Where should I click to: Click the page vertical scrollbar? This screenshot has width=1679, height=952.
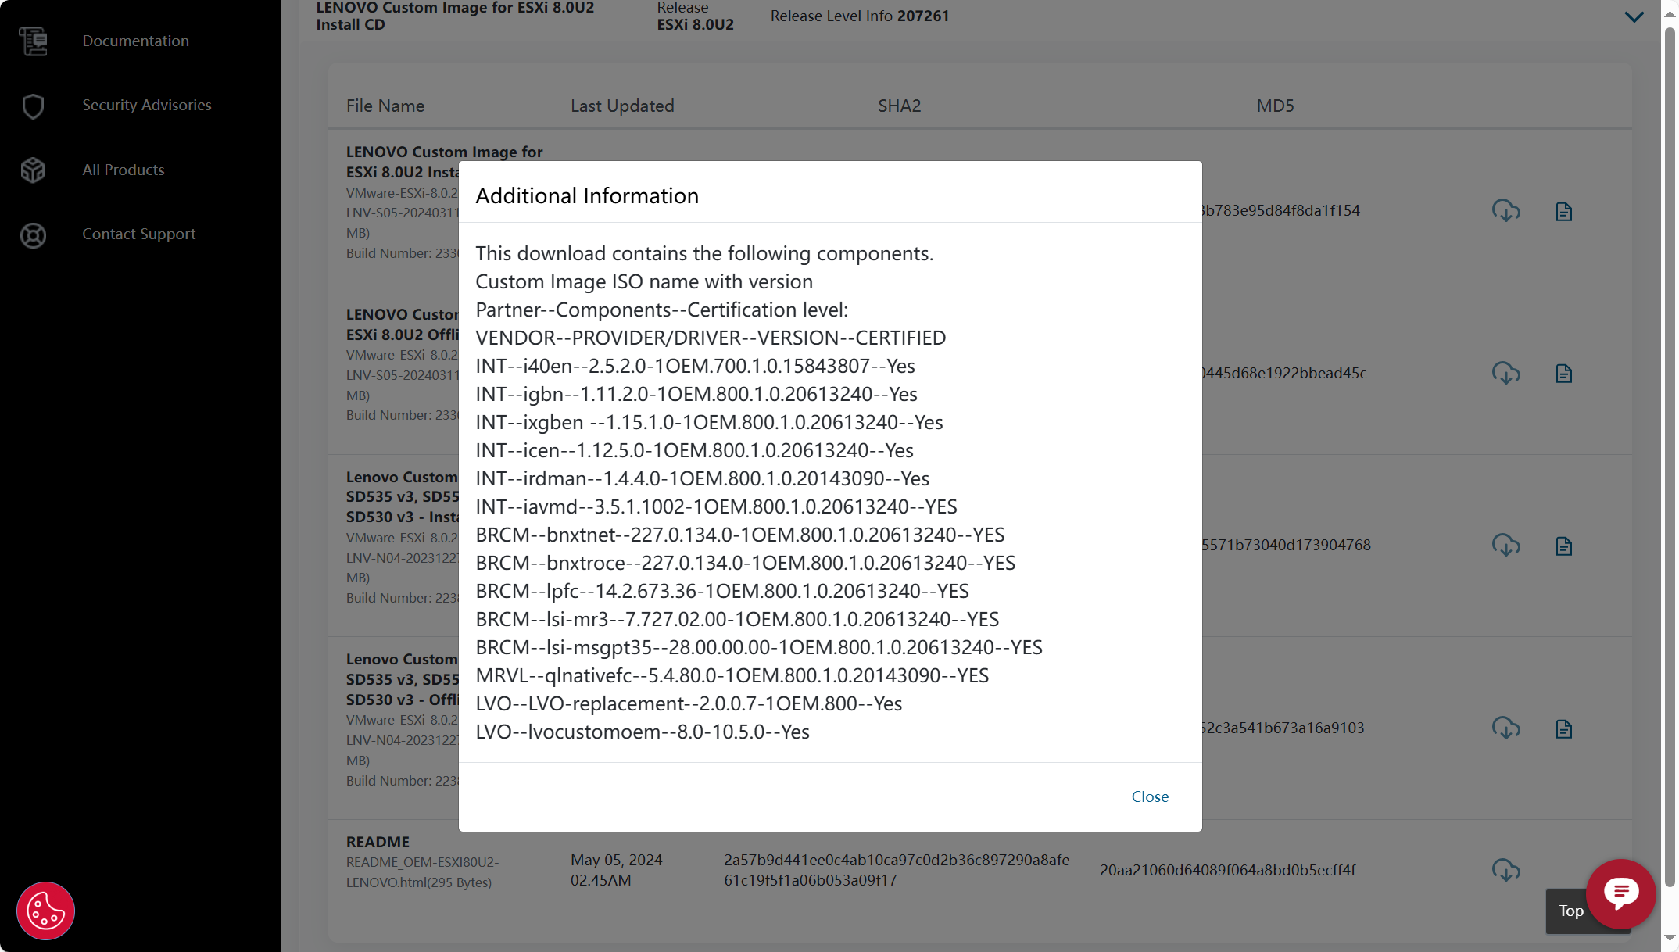point(1670,457)
